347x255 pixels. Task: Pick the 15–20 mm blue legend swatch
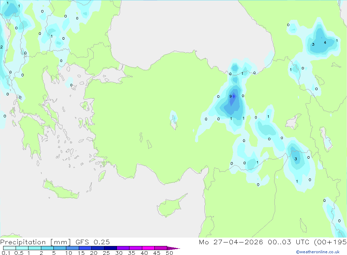(x=85, y=248)
